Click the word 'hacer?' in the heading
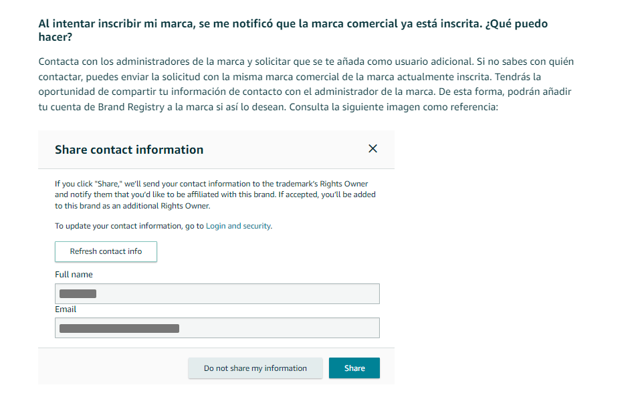The image size is (636, 395). (x=56, y=37)
